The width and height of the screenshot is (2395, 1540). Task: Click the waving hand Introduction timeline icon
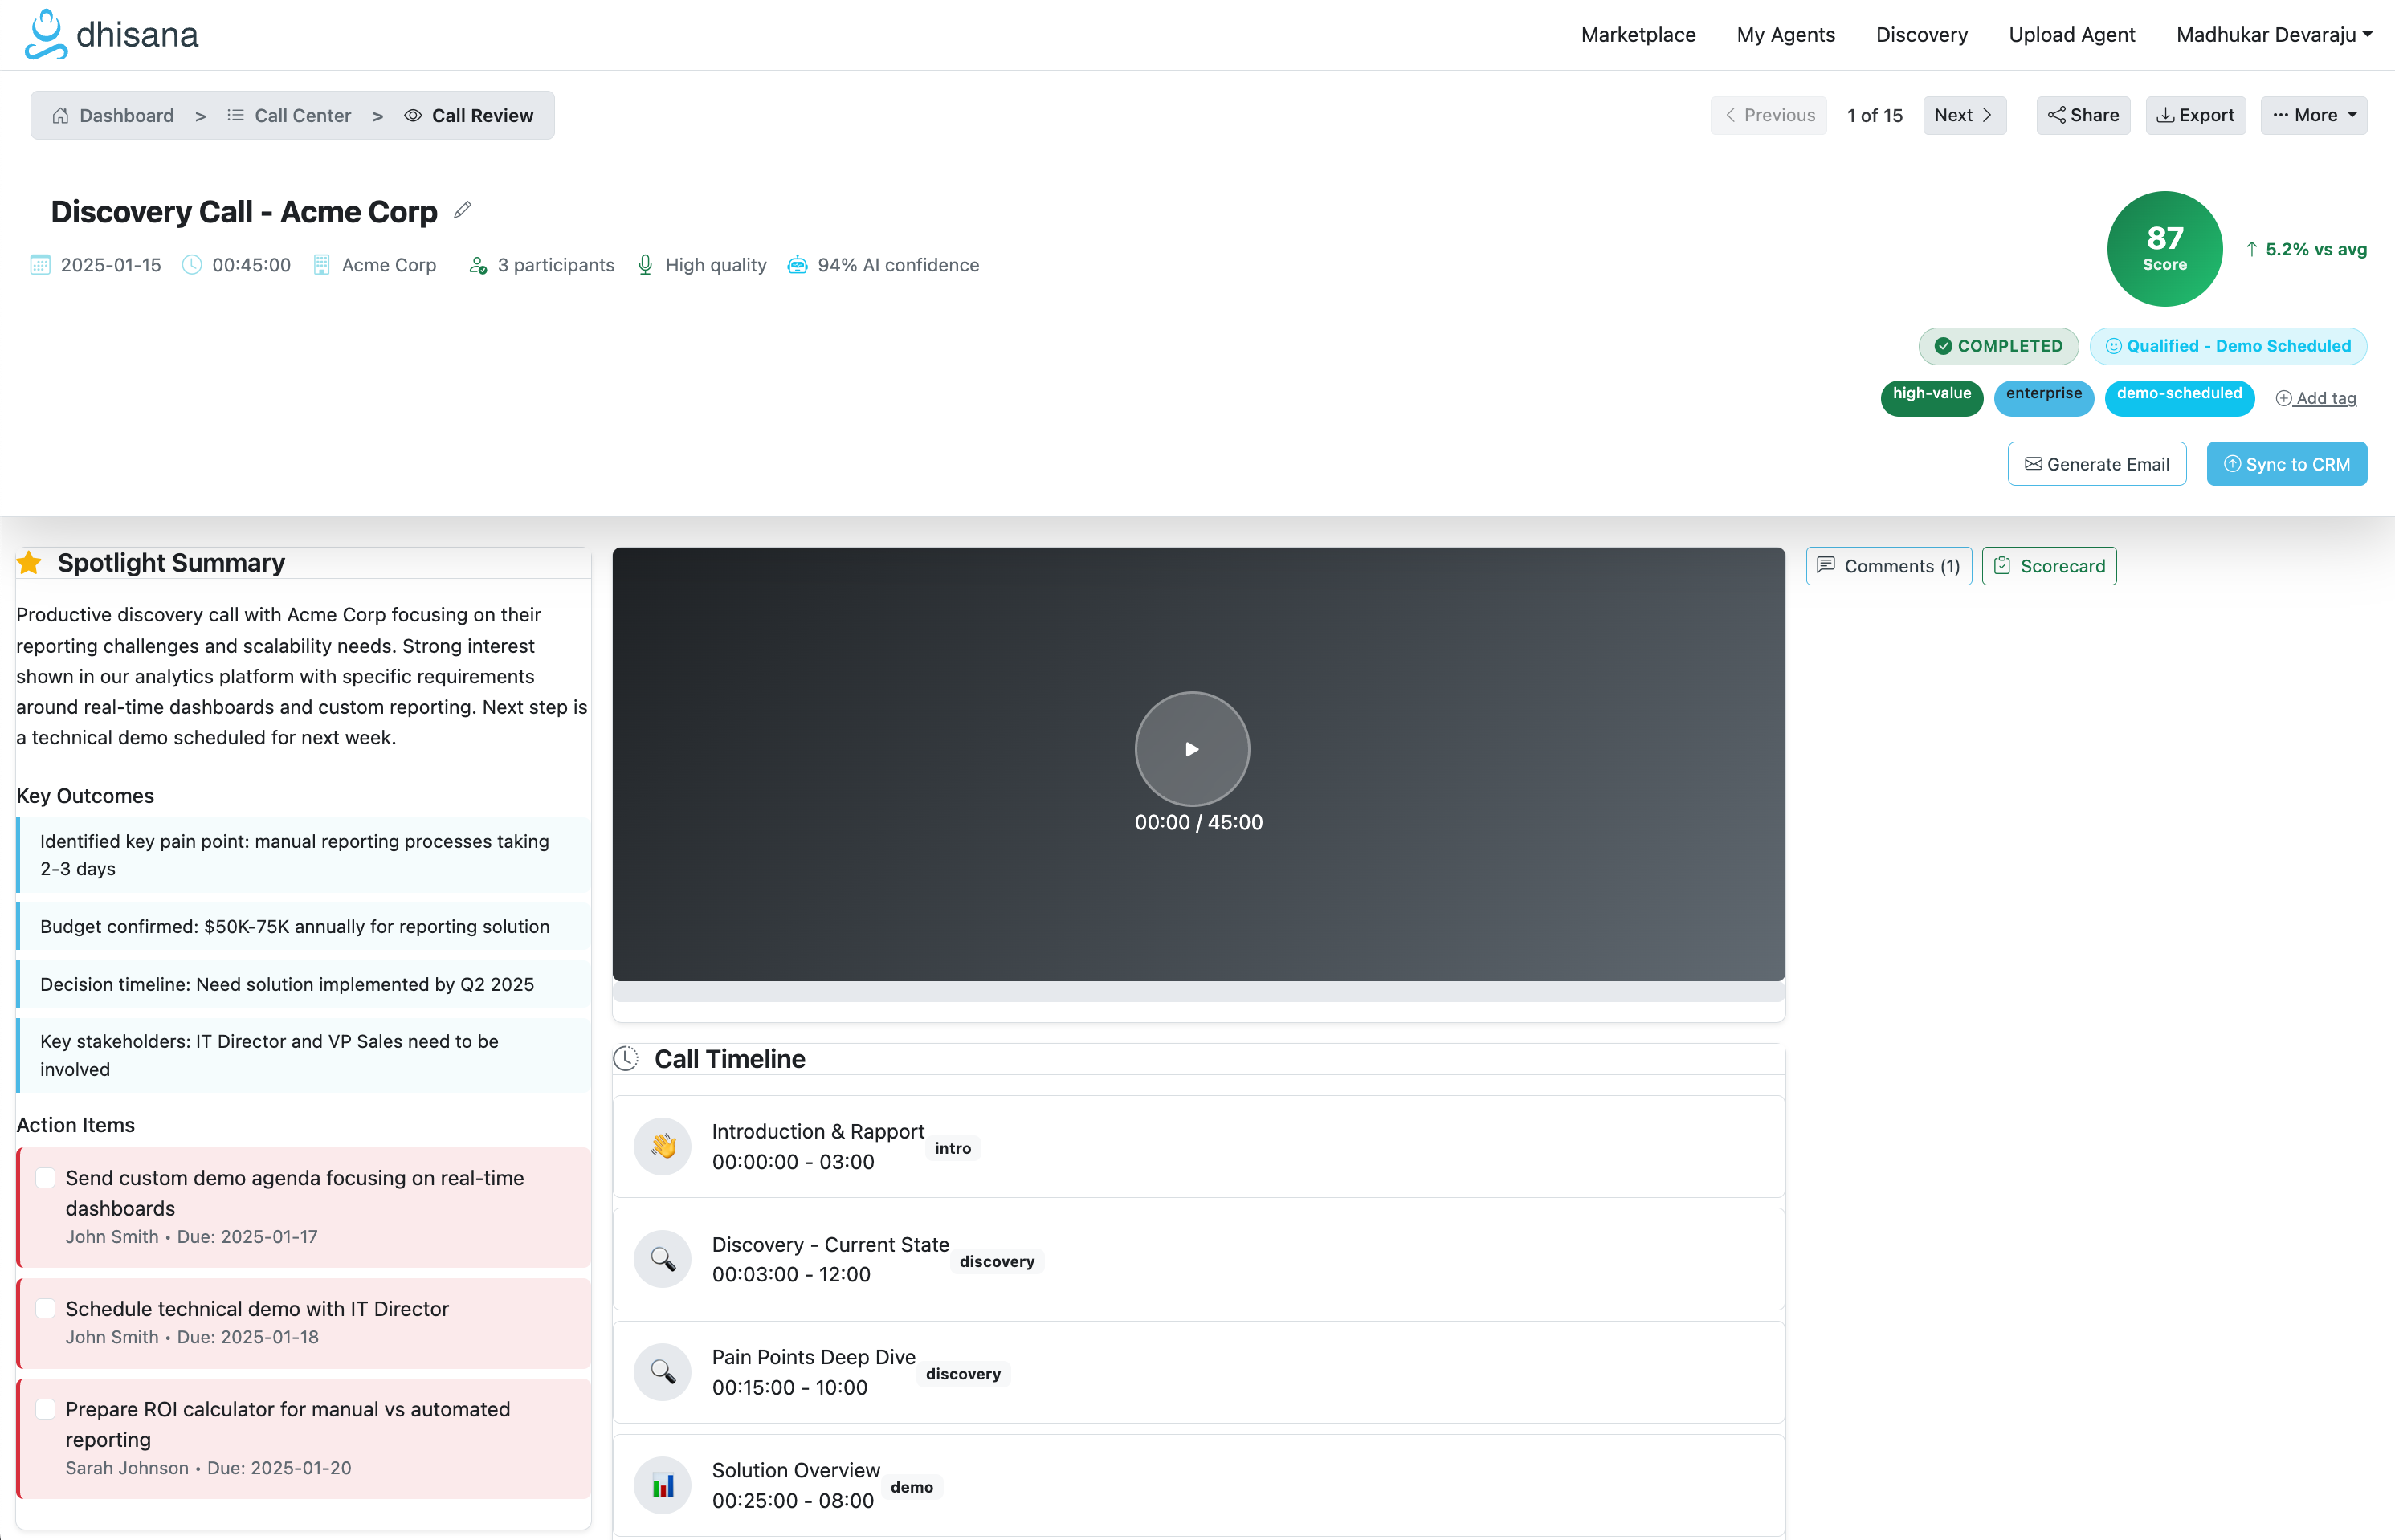pos(662,1146)
